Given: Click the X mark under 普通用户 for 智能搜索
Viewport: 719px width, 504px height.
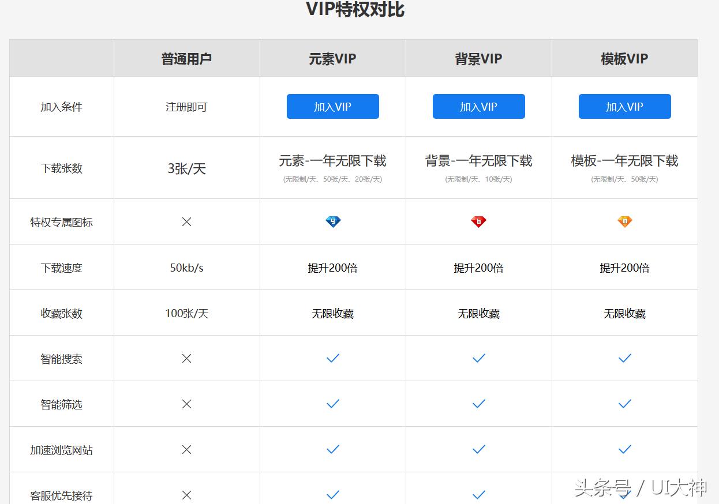Looking at the screenshot, I should click(x=186, y=358).
